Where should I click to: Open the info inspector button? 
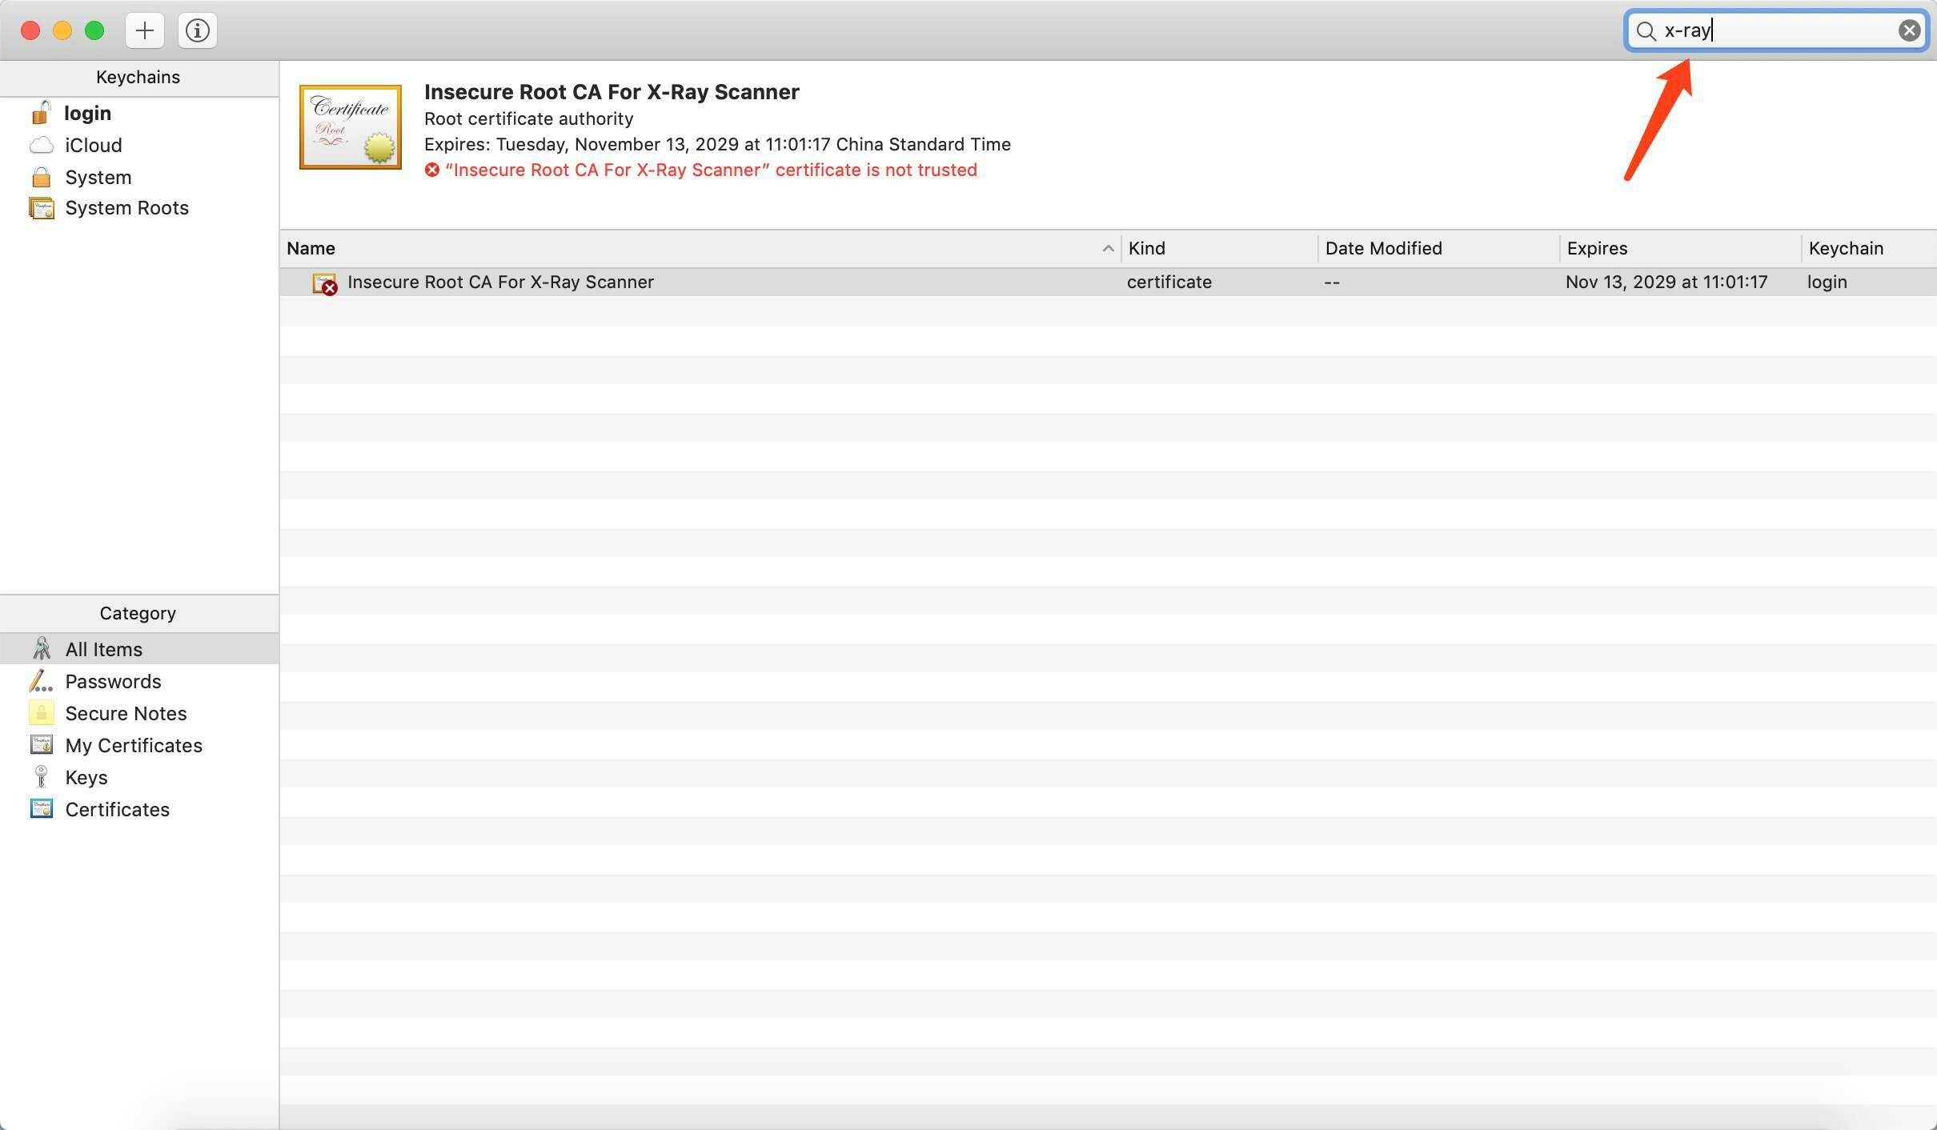click(x=198, y=30)
